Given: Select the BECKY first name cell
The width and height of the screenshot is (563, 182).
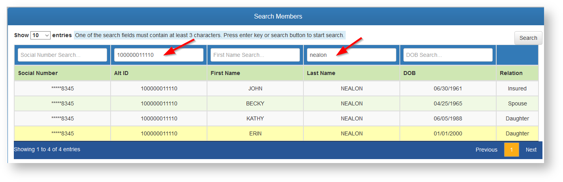Looking at the screenshot, I should pyautogui.click(x=255, y=103).
